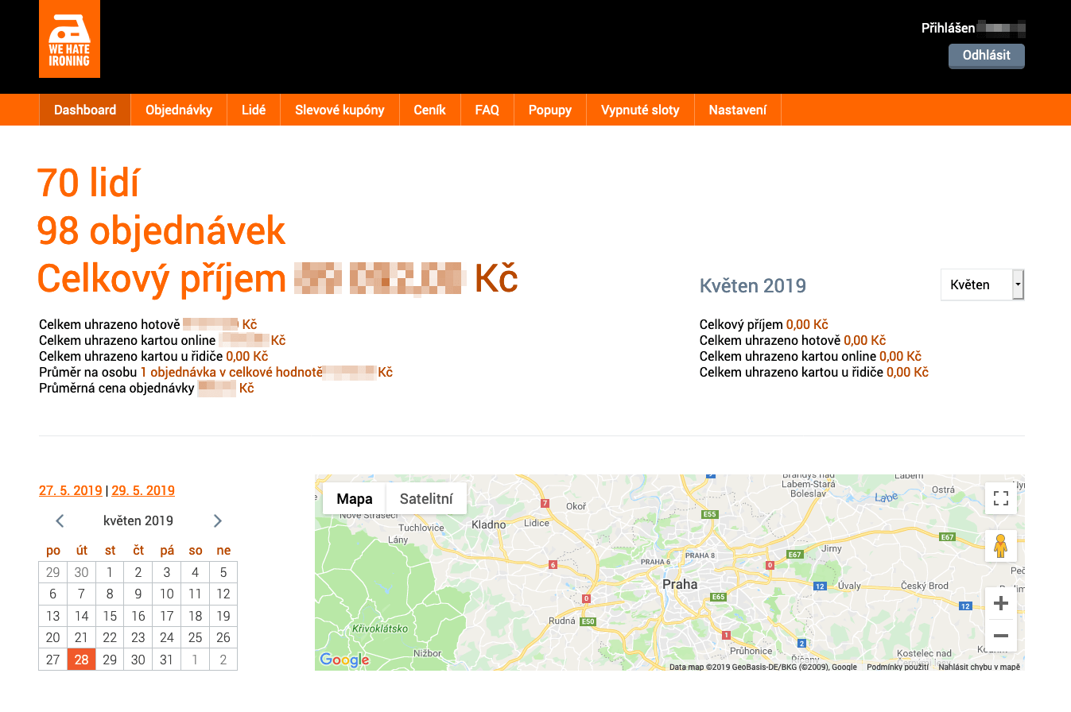
Task: Zoom in on the map
Action: coord(1001,603)
